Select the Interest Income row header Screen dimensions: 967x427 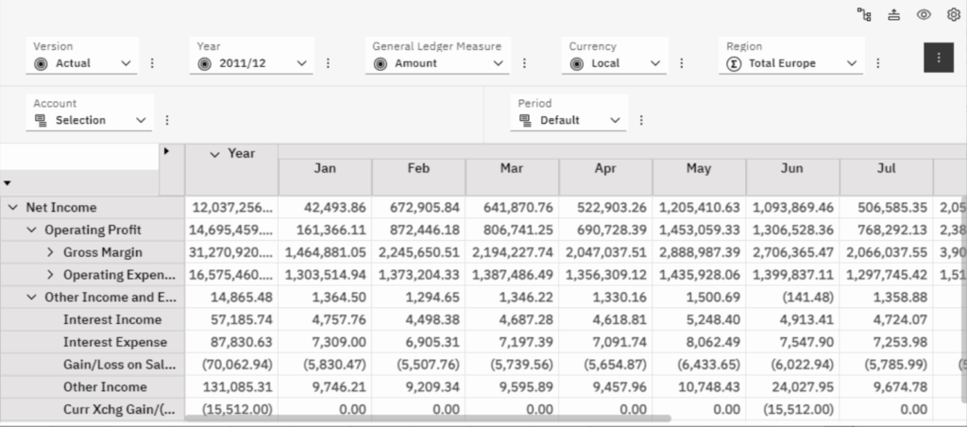click(x=114, y=319)
